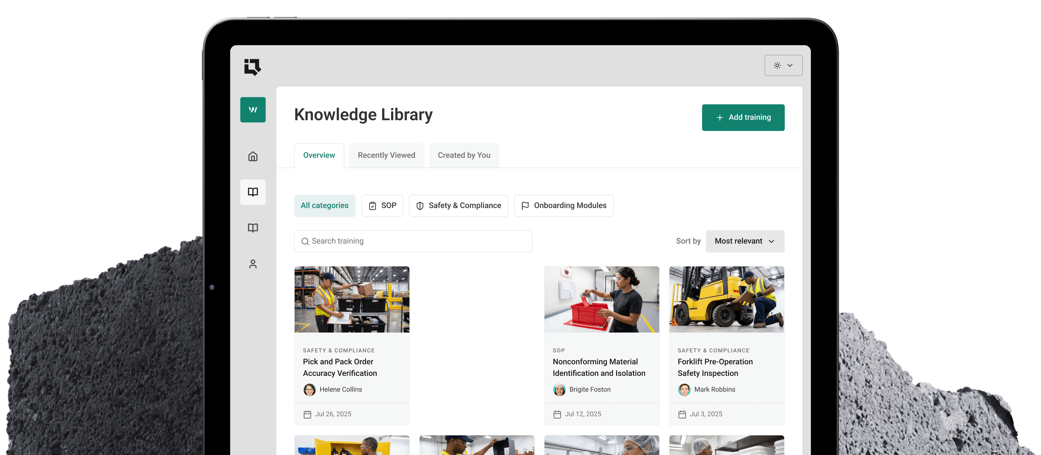Viewport: 1041px width, 455px height.
Task: Toggle the All categories filter
Action: 325,205
